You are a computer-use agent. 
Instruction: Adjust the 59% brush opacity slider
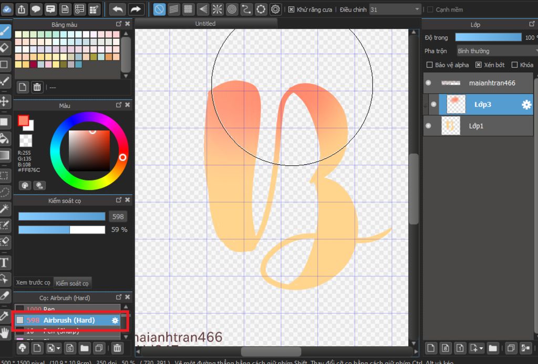pyautogui.click(x=62, y=229)
